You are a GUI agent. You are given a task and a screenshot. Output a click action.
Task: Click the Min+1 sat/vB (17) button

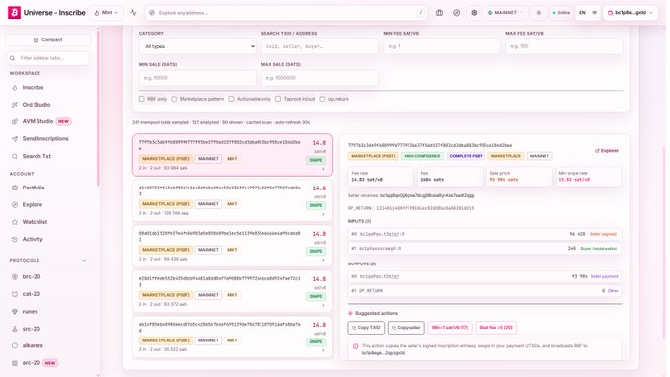(x=450, y=328)
